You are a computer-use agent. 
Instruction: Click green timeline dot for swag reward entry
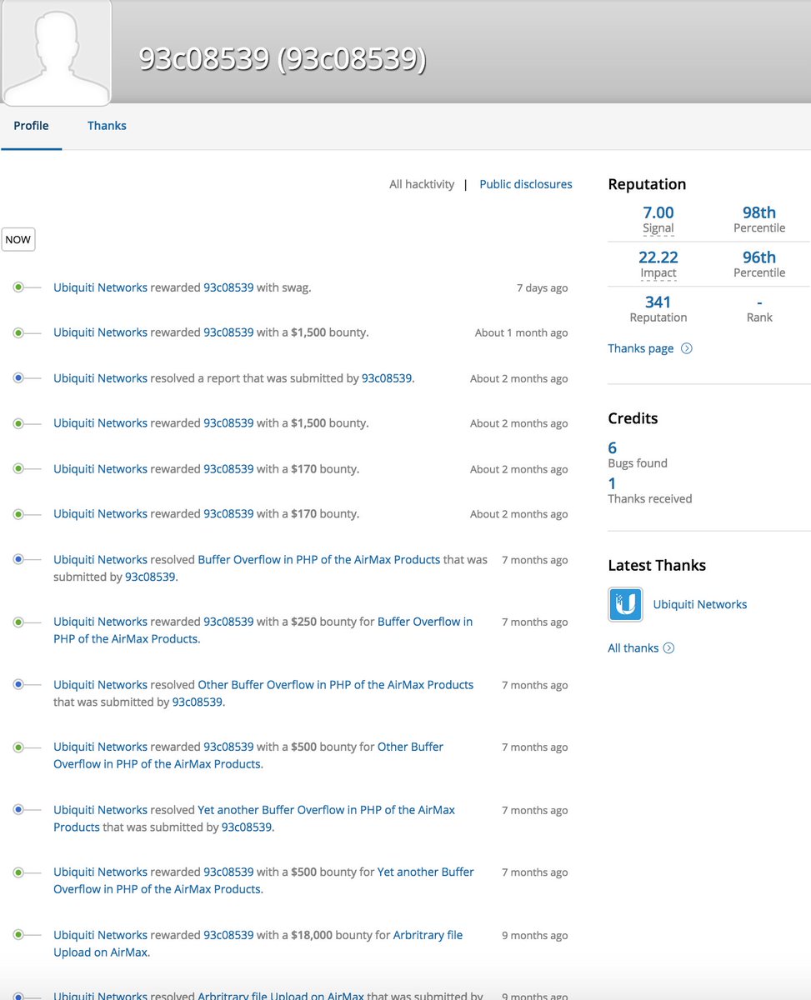(x=18, y=287)
